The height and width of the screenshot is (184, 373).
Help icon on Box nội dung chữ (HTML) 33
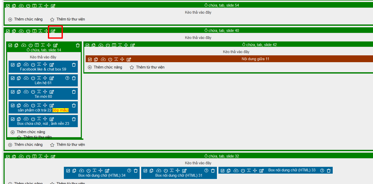coord(322,171)
